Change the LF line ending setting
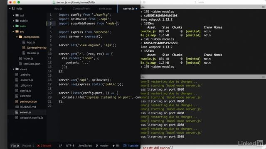Image resolution: width=266 pixels, height=149 pixels. (x=60, y=146)
